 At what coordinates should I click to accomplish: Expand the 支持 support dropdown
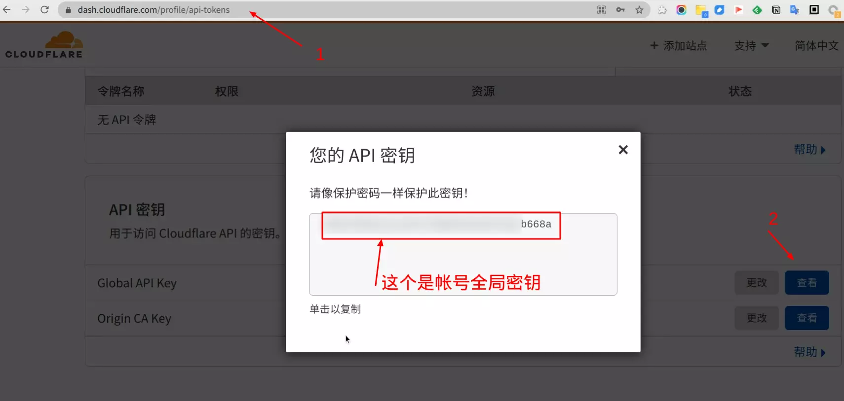click(751, 46)
